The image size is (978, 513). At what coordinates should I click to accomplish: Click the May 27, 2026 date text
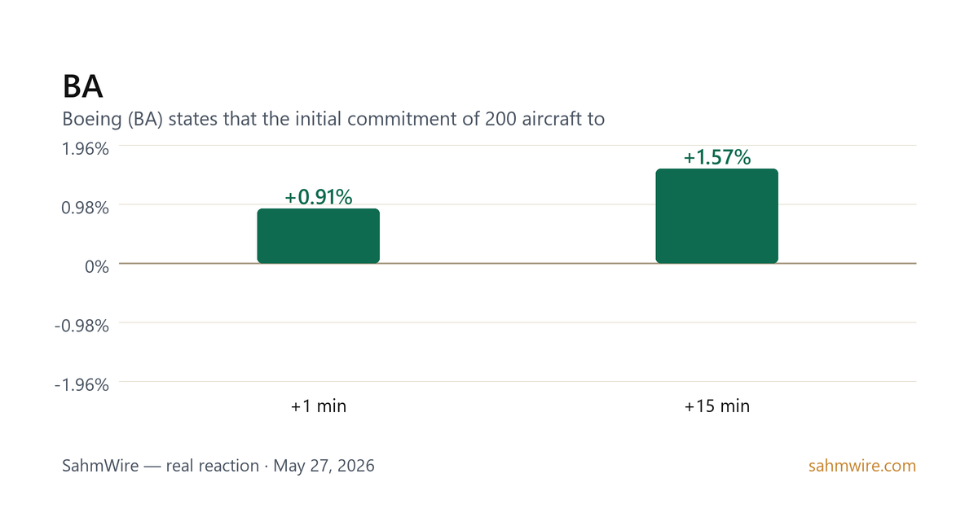pos(324,466)
